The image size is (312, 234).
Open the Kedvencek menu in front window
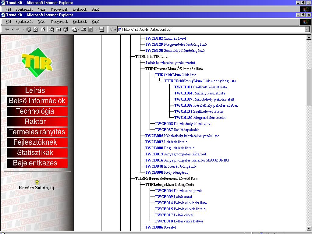tap(59, 22)
